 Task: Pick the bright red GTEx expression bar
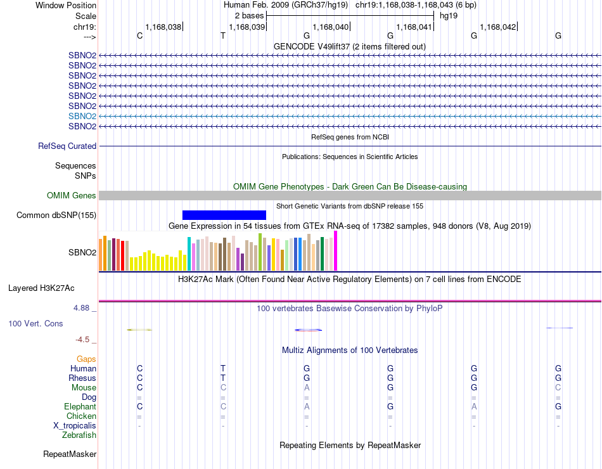[122, 255]
